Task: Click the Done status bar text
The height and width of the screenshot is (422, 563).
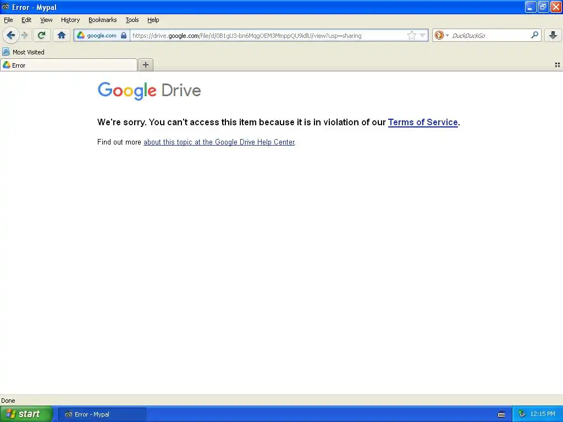Action: (8, 401)
